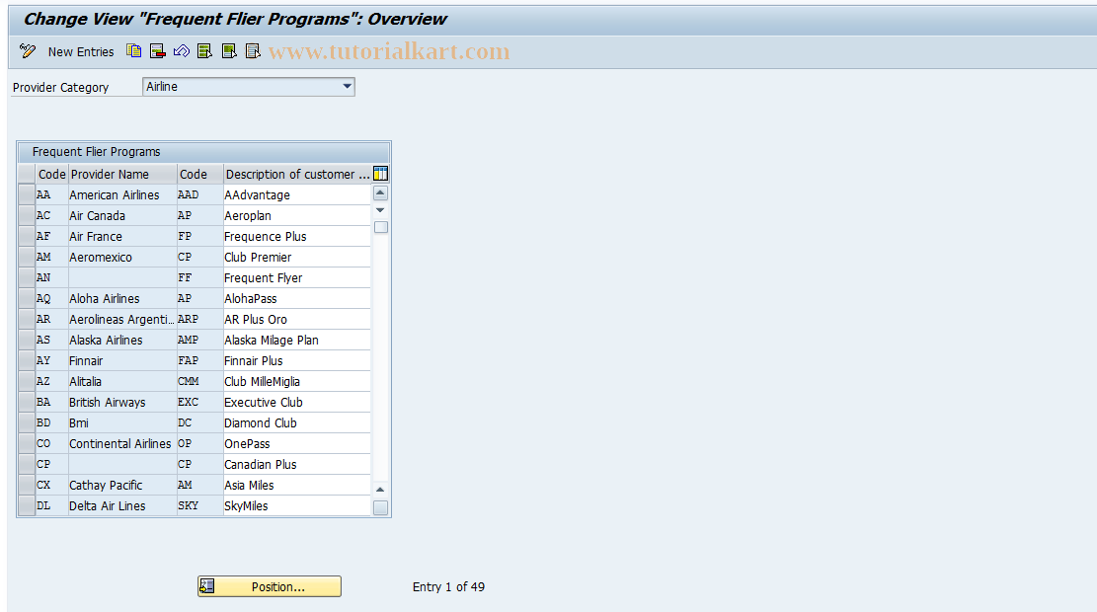Select the row selector for British Airways

[27, 402]
